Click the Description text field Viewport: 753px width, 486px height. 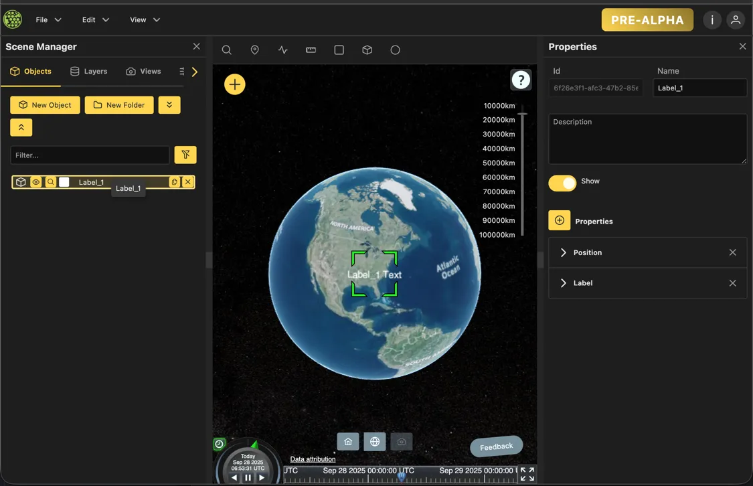[x=647, y=139]
